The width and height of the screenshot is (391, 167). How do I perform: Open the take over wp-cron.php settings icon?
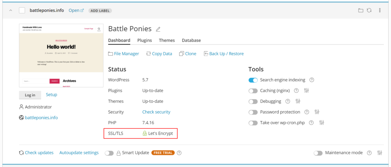(322, 123)
